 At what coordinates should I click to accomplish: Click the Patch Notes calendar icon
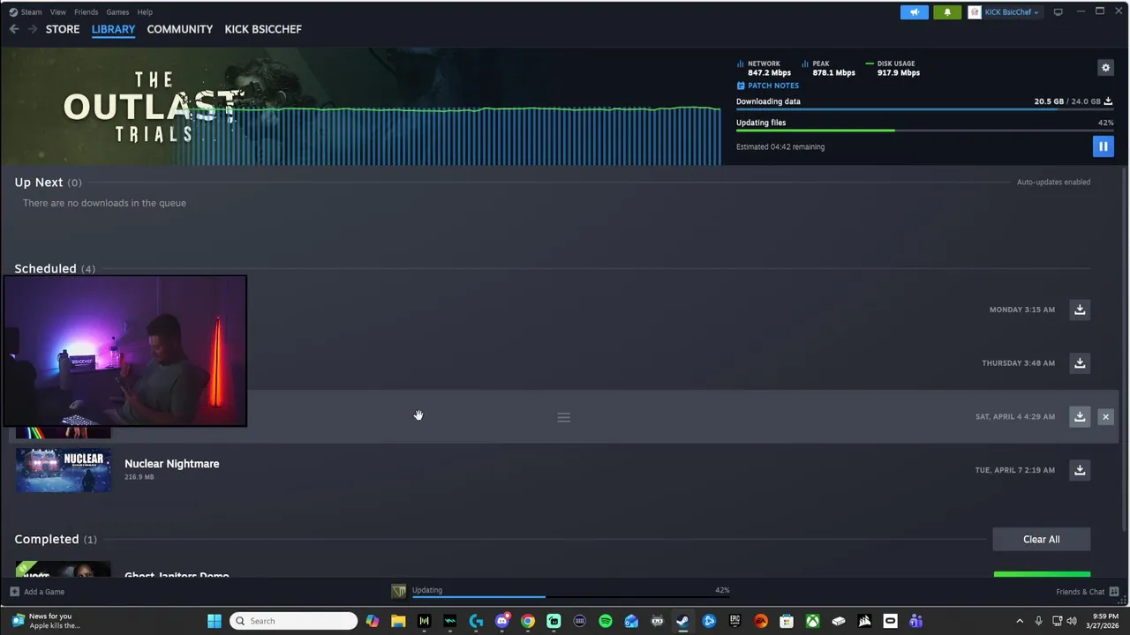(741, 86)
